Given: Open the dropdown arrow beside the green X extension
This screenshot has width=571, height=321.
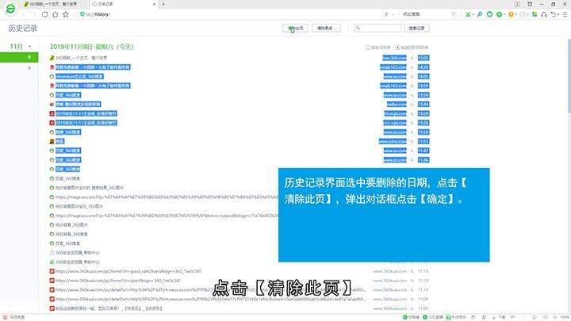Looking at the screenshot, I should coord(473,14).
